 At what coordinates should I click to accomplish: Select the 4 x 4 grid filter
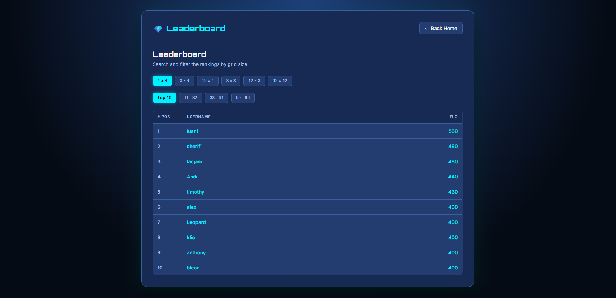click(162, 81)
